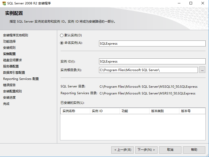Select the 命名实例(A) radio button
Screen dimensions: 209x157
click(62, 43)
